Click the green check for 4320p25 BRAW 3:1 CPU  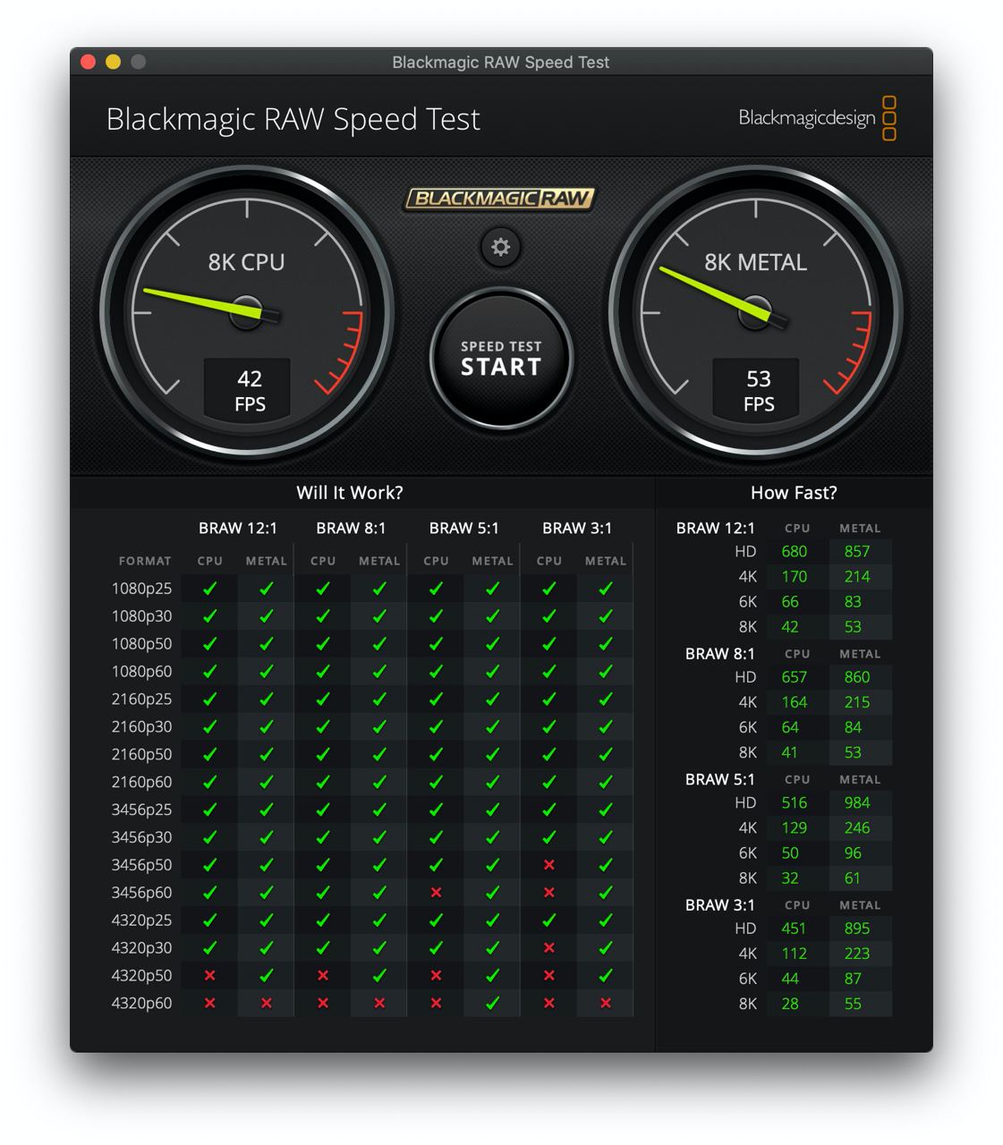point(549,920)
